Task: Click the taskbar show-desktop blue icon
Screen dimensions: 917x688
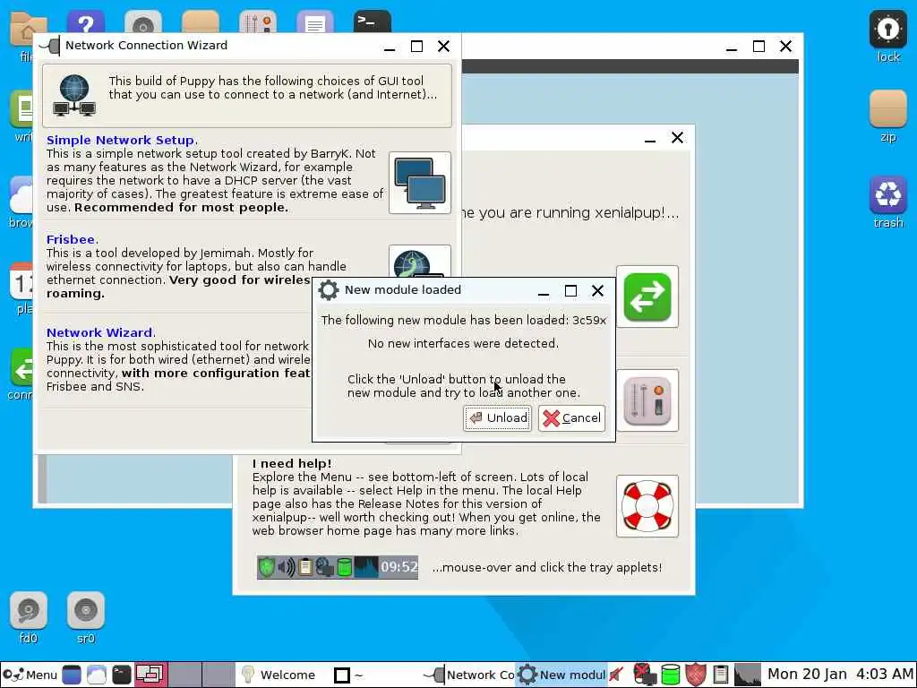Action: [x=72, y=675]
